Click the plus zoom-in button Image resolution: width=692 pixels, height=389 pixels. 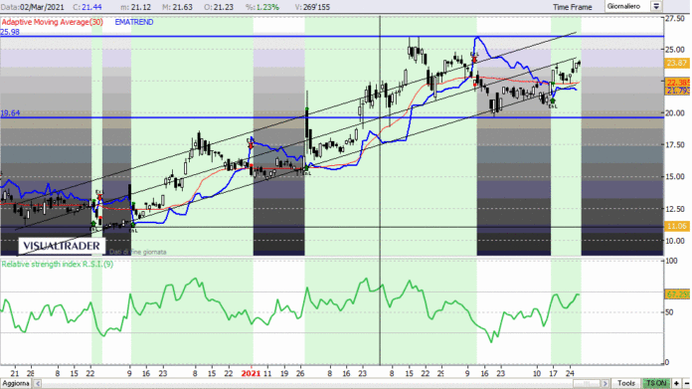click(x=676, y=383)
